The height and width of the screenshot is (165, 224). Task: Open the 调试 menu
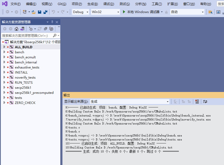click(109, 4)
